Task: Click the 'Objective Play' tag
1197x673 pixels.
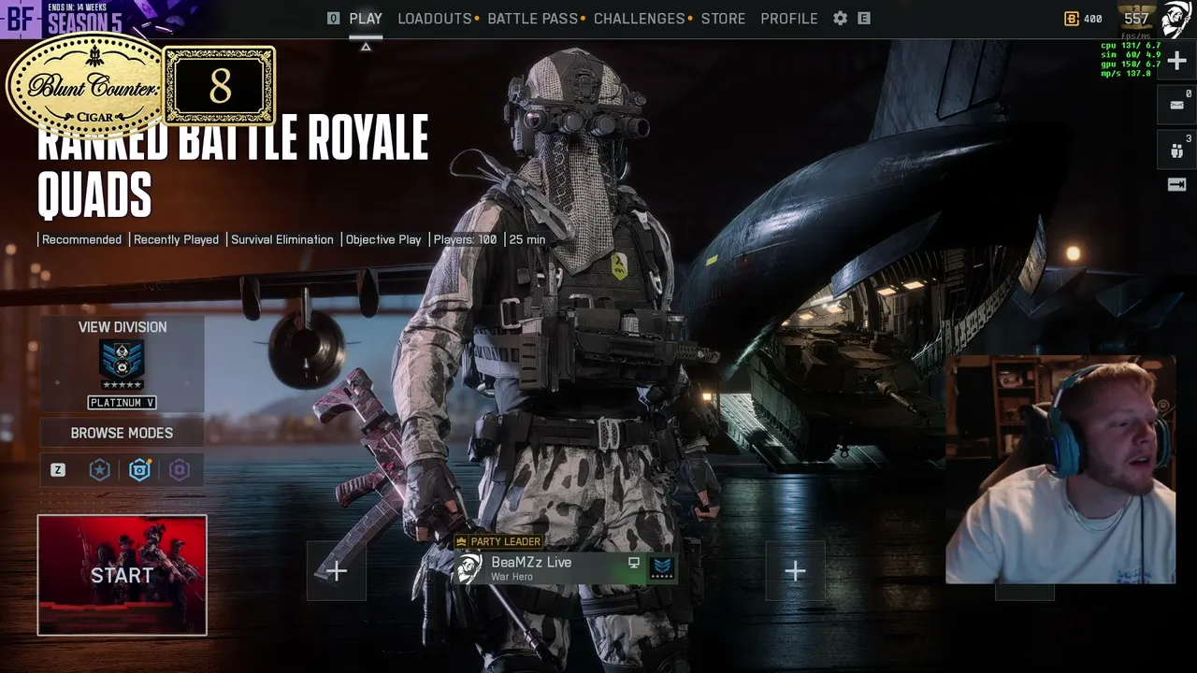Action: (x=383, y=239)
